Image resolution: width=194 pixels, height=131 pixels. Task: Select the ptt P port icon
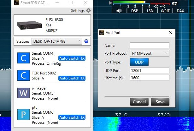tap(23, 114)
